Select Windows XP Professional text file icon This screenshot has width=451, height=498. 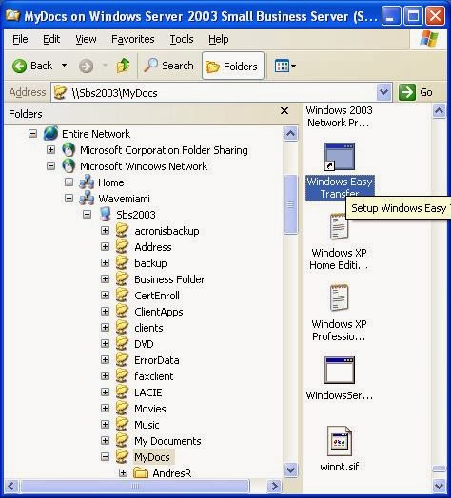339,297
